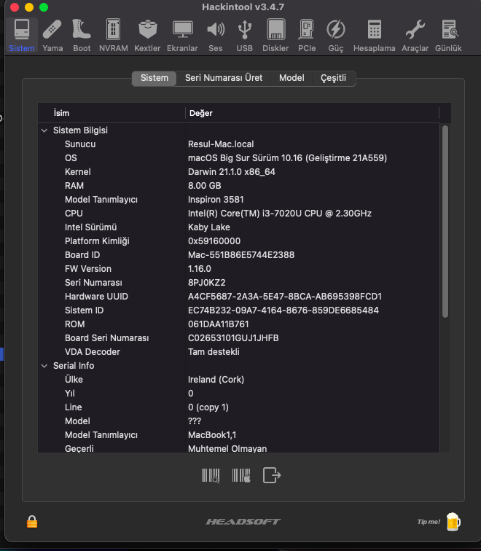
Task: Click the value C02653101GUJ1JHFB
Action: pyautogui.click(x=233, y=338)
